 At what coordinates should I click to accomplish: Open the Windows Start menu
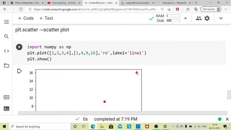(4, 126)
